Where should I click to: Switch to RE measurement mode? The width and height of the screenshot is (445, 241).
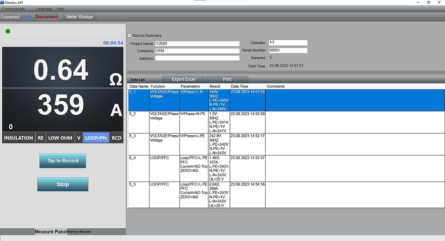point(40,138)
